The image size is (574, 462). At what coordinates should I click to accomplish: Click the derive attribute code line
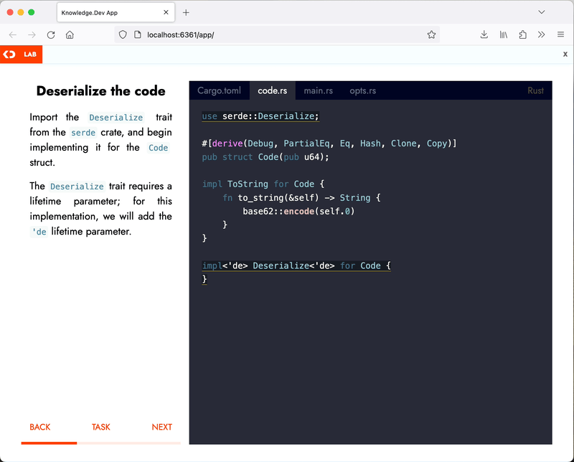(329, 143)
